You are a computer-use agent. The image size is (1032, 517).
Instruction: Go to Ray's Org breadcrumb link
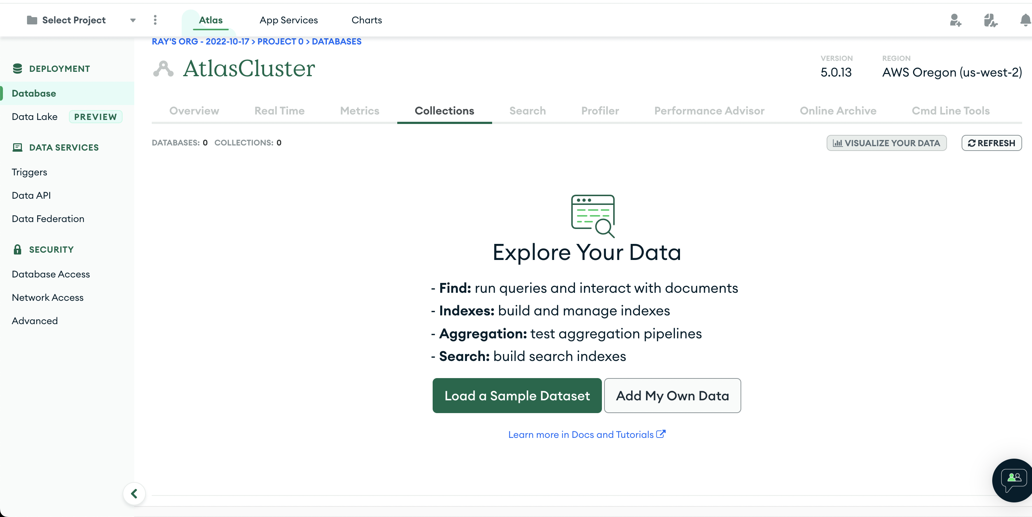tap(200, 42)
